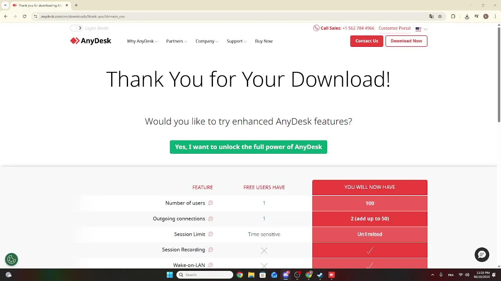
Task: Open the Buy Now menu item
Action: (x=264, y=41)
